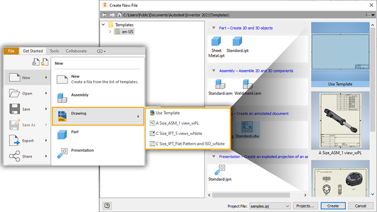Select the Weldment.iam template icon
Screen dimensions: 377x212
pos(247,84)
